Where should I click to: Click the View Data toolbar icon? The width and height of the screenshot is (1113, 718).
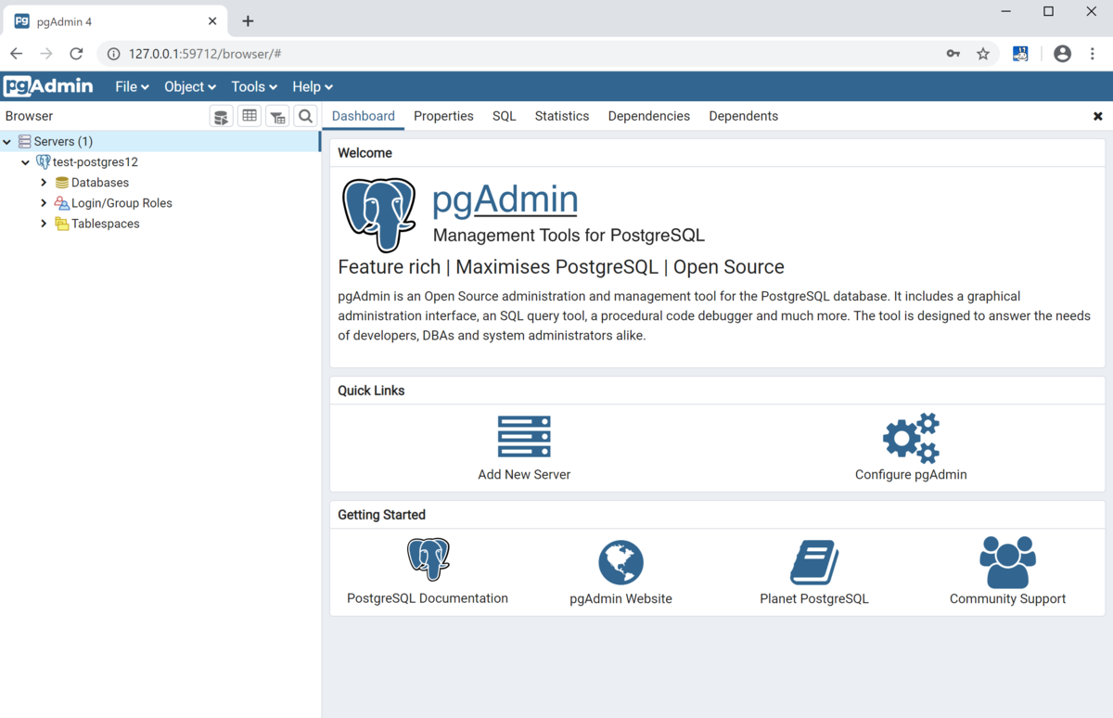pos(249,116)
